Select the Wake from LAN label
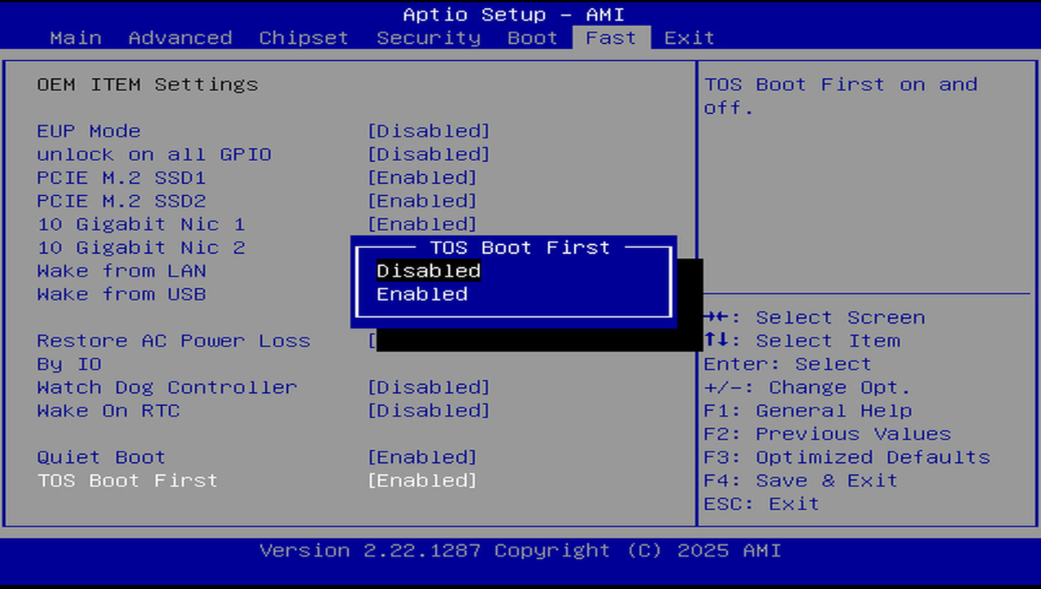This screenshot has width=1041, height=589. pos(121,271)
